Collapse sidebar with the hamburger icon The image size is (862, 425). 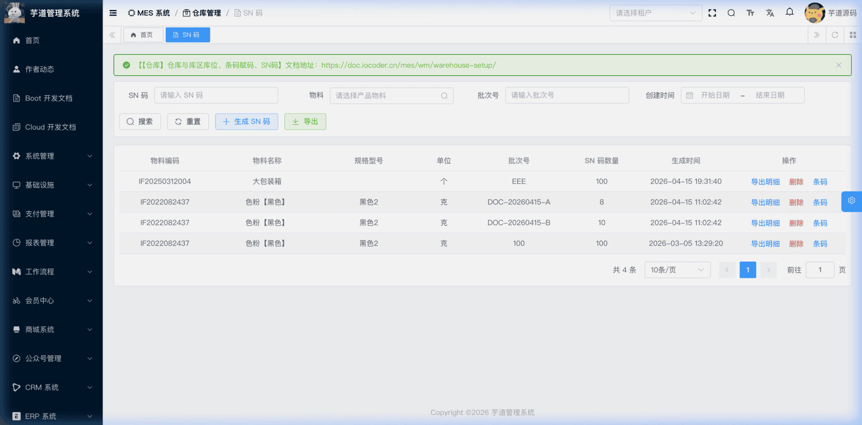coord(113,13)
